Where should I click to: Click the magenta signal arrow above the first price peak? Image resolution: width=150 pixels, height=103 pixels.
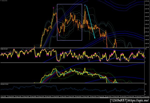pos(53,8)
